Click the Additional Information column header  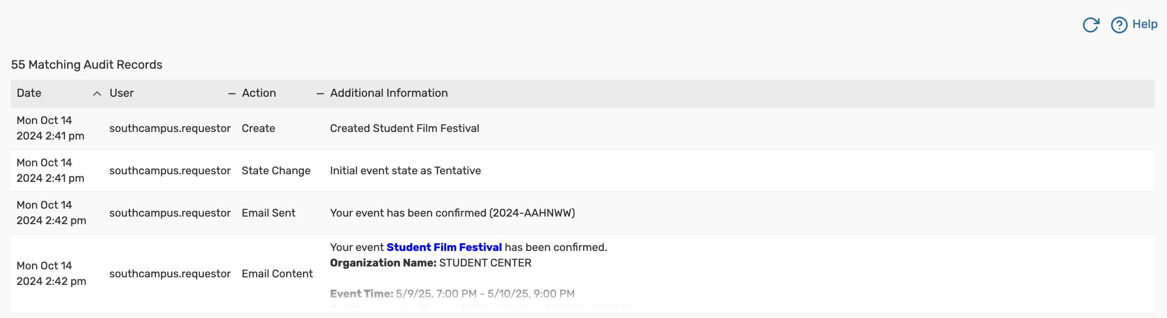[389, 93]
